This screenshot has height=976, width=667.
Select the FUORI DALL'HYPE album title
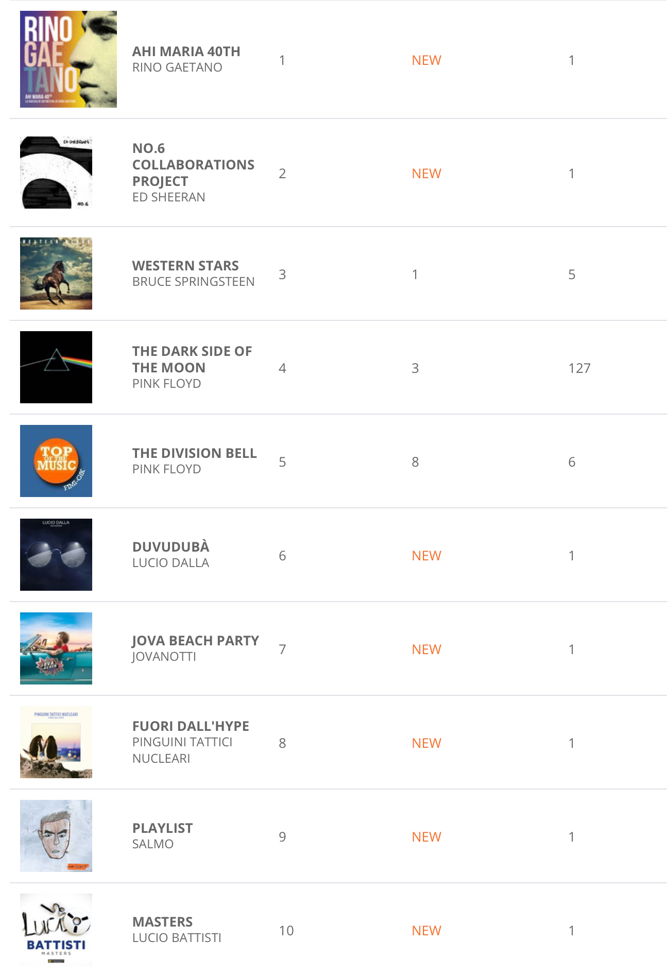click(191, 726)
